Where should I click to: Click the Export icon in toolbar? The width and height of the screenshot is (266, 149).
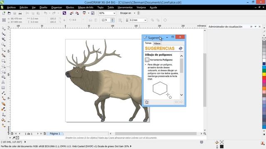77,13
